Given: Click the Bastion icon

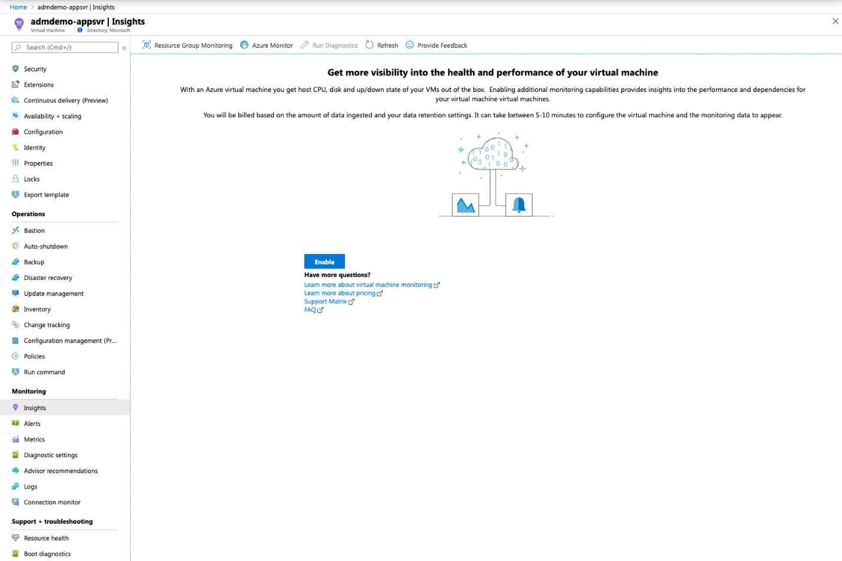Looking at the screenshot, I should (15, 230).
